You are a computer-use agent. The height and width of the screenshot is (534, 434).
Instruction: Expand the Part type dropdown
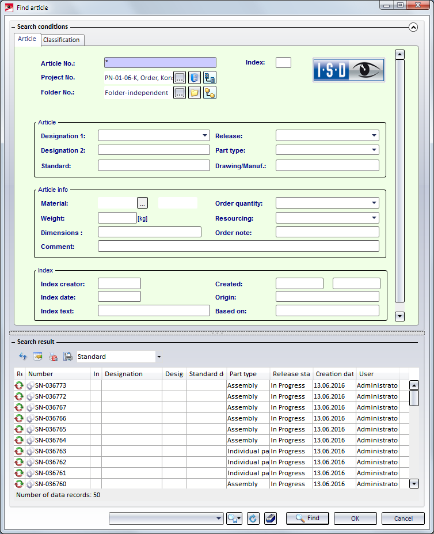tap(375, 150)
